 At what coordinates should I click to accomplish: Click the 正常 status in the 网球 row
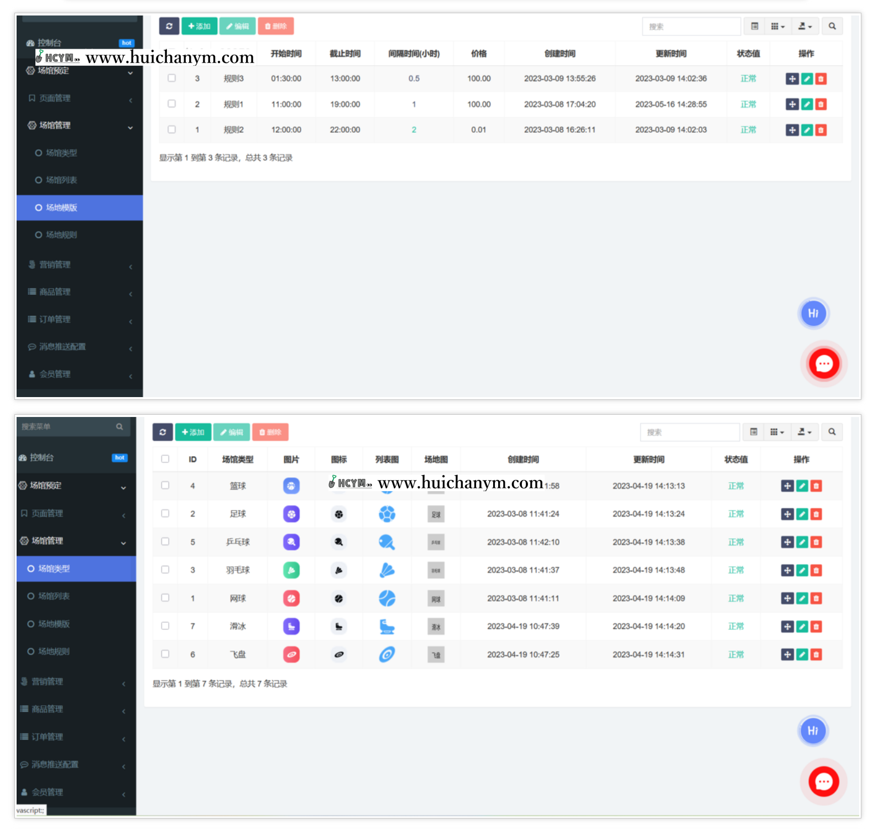click(736, 598)
